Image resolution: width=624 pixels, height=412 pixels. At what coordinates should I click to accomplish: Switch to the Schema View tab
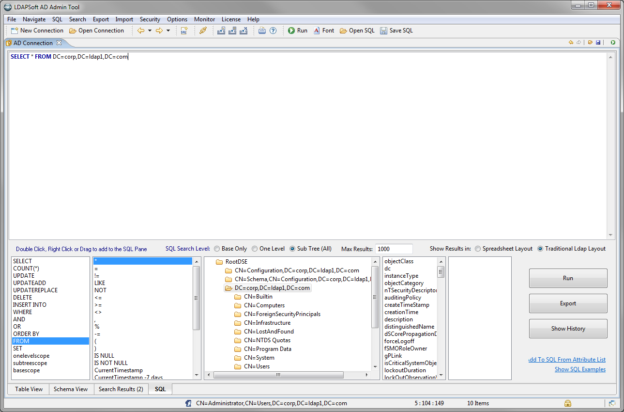coord(71,389)
